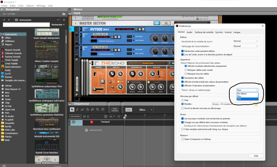Toggle Animation des câbles checkbox
The width and height of the screenshot is (277, 167).
(182, 78)
